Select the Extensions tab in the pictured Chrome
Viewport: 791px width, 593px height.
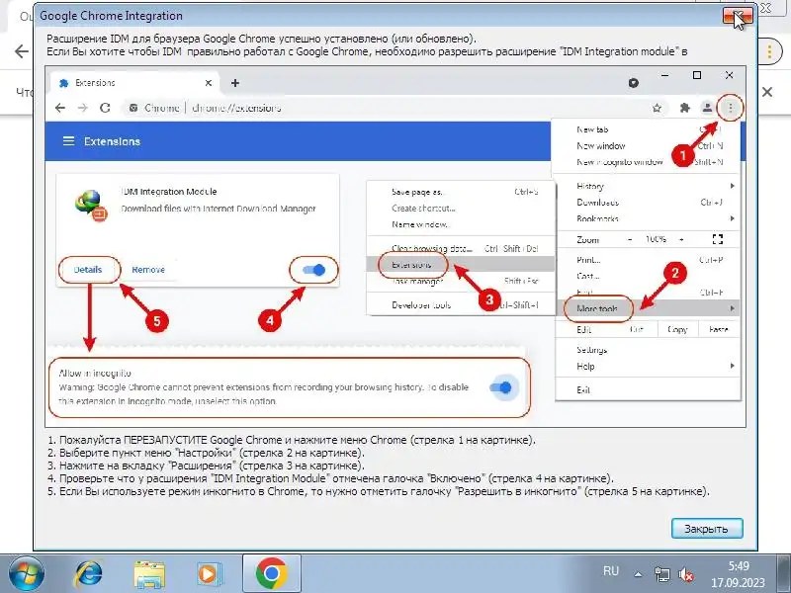point(133,83)
